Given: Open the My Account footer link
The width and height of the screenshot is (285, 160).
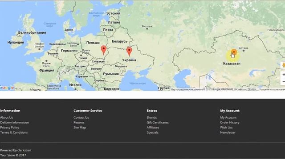Looking at the screenshot, I should [228, 117].
